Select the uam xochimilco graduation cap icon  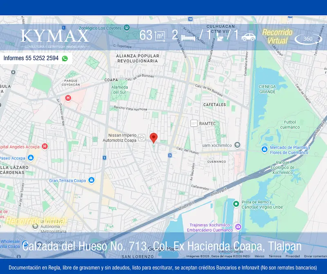click(x=237, y=145)
